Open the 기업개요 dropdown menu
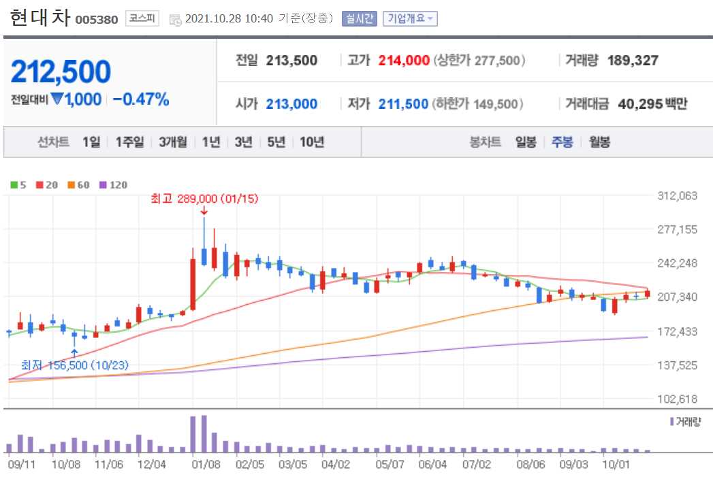Image resolution: width=713 pixels, height=479 pixels. (410, 17)
